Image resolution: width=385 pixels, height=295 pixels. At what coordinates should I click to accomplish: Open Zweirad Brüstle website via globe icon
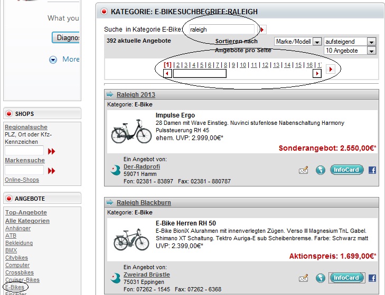click(321, 278)
